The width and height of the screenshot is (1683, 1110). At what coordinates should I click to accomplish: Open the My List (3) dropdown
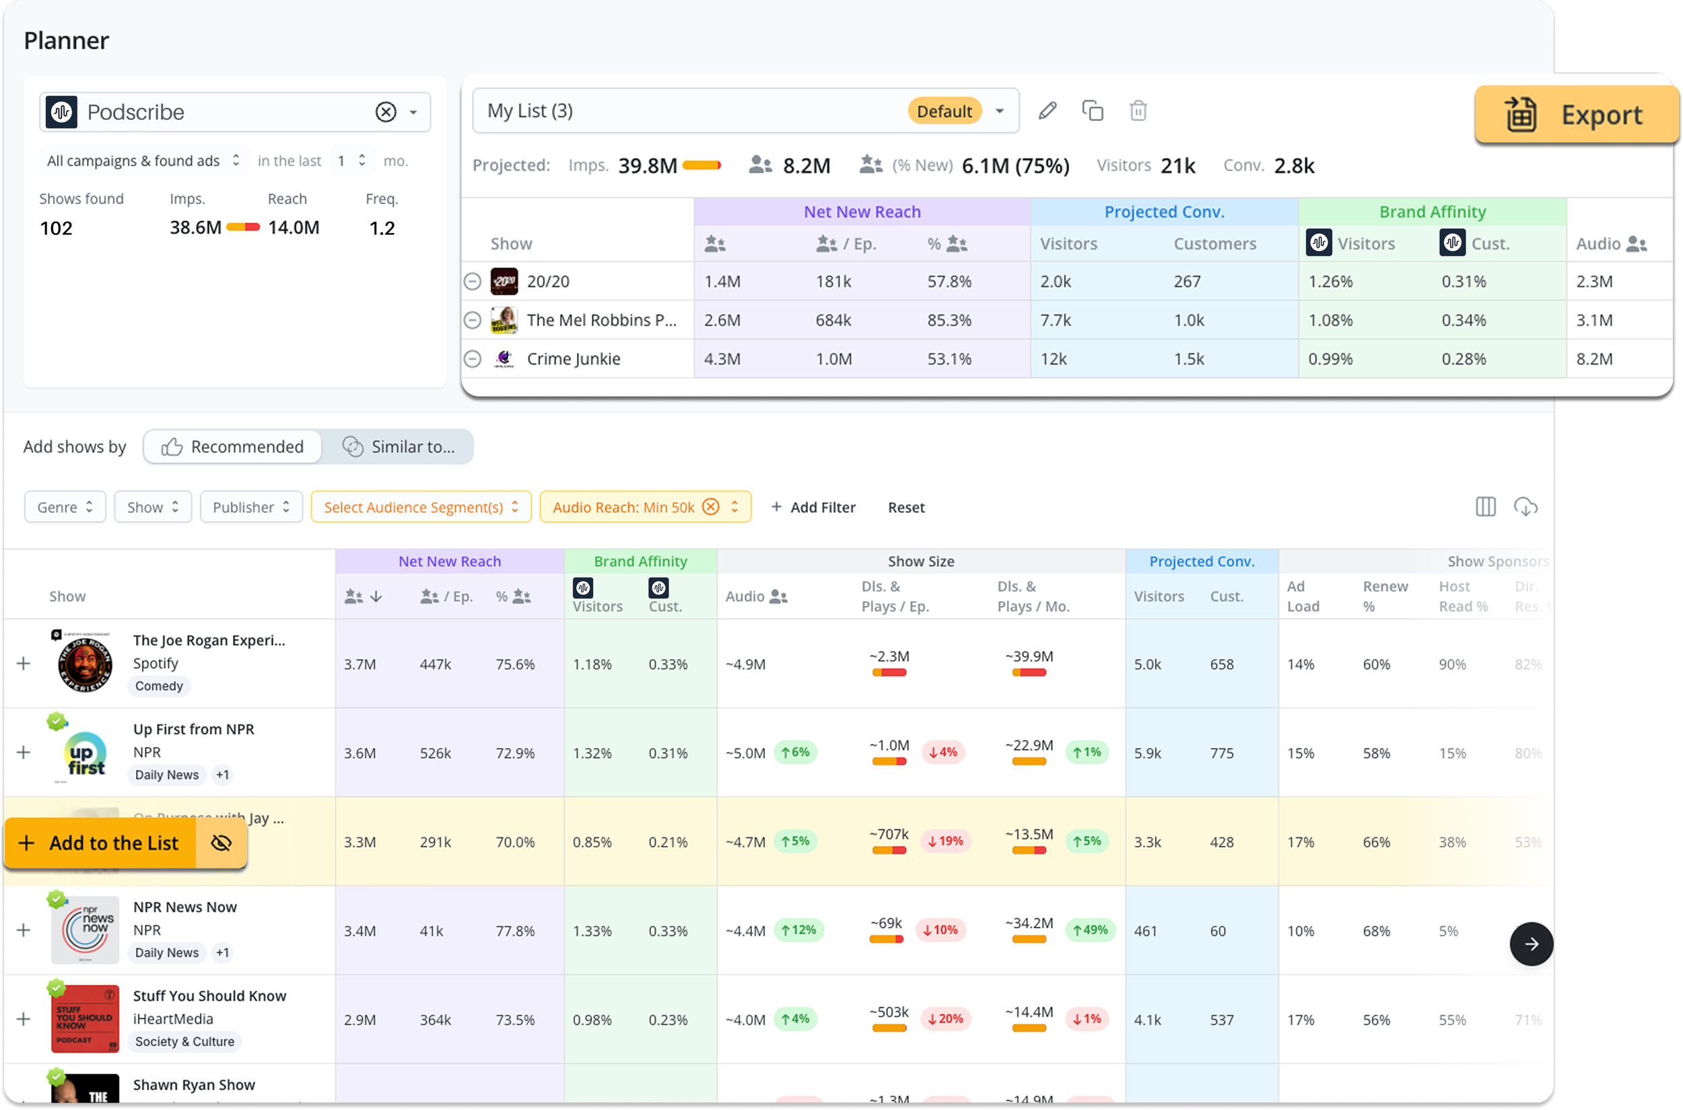(1000, 111)
